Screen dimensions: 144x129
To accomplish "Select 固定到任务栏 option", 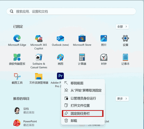I will [x=83, y=114].
